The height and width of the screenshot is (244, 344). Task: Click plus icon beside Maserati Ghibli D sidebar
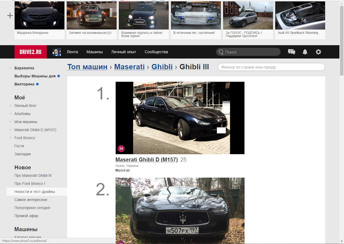pyautogui.click(x=10, y=130)
